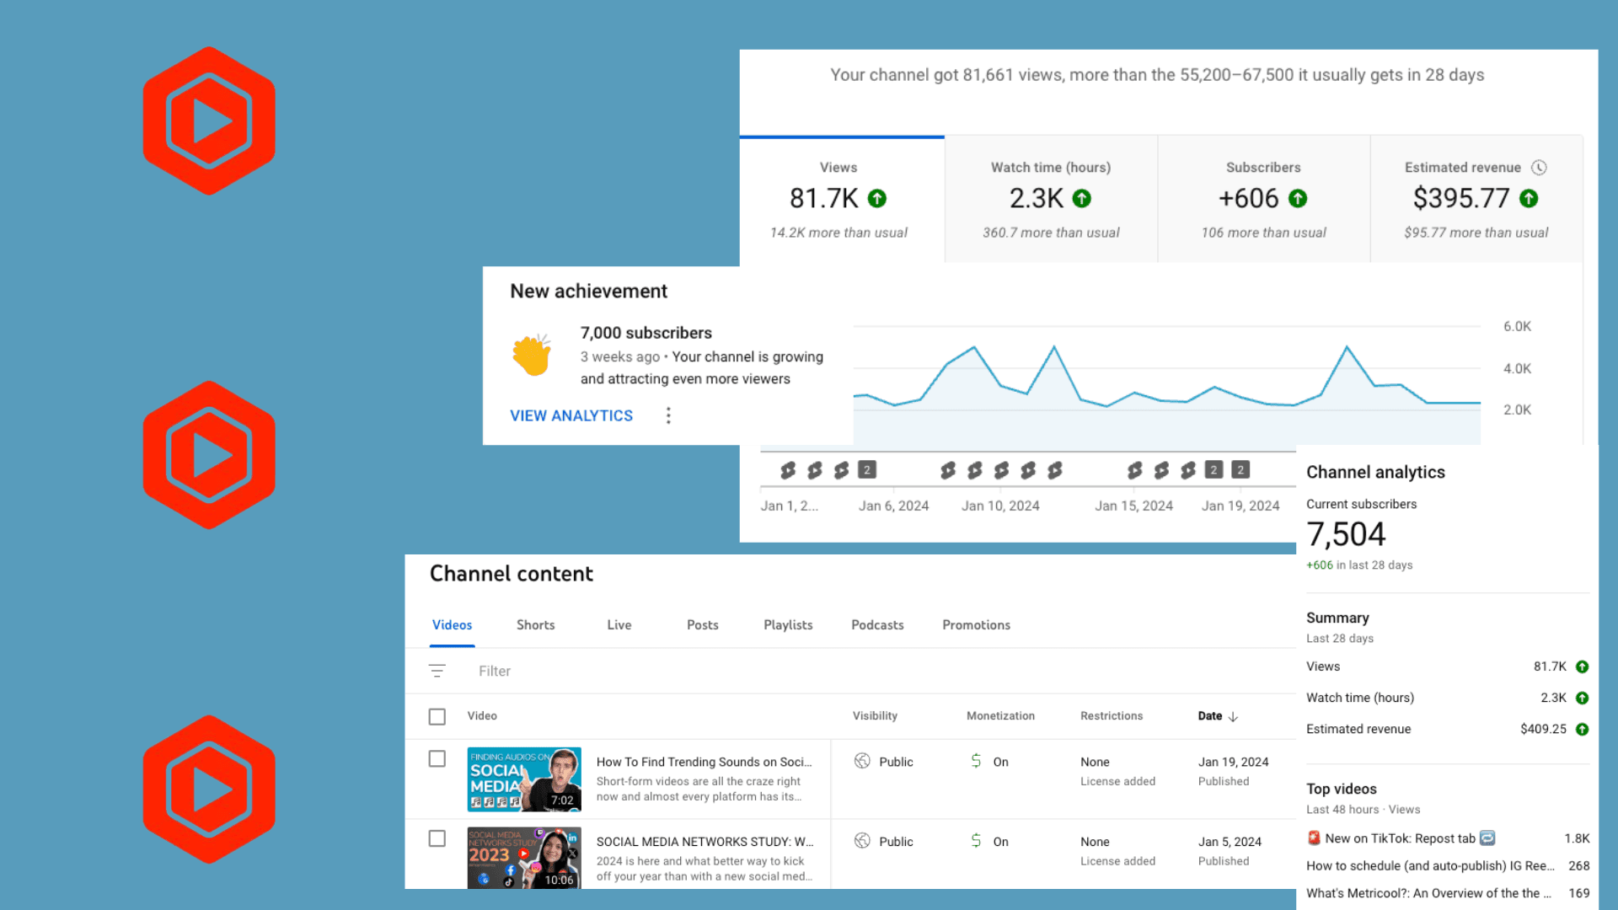Click the "2" videos marker near Jan 6

(867, 470)
